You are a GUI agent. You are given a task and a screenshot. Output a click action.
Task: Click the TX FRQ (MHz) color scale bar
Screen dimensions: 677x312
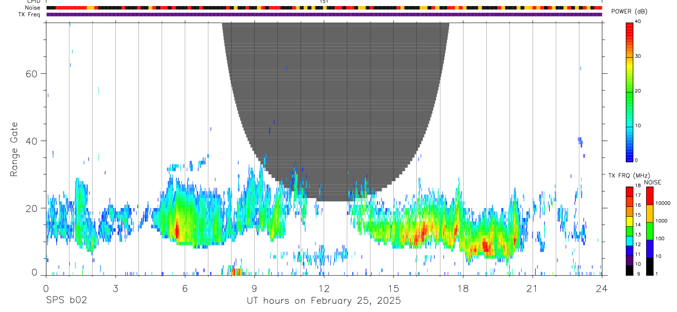630,231
